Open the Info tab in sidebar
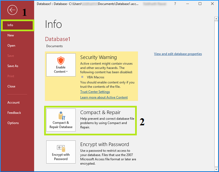Screen dimensions: 219x172 [x=18, y=25]
